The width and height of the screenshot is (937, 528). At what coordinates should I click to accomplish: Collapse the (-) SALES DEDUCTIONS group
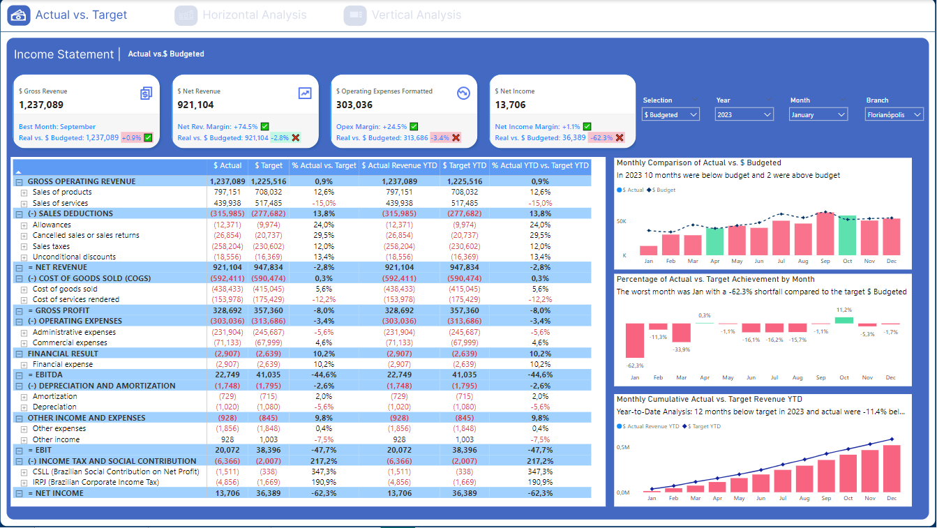pyautogui.click(x=19, y=213)
